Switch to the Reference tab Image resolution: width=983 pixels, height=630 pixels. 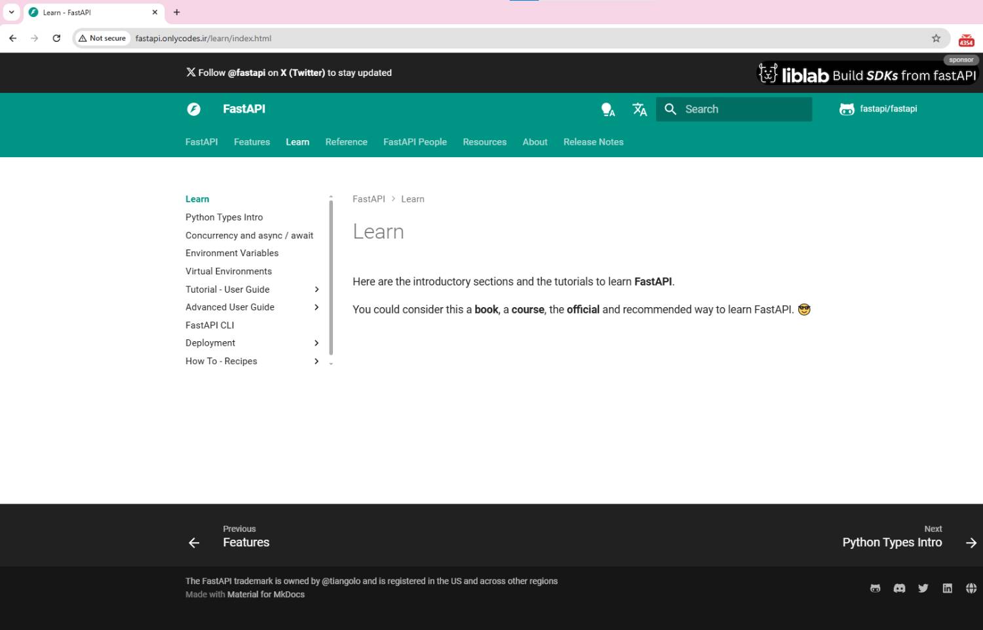coord(346,142)
